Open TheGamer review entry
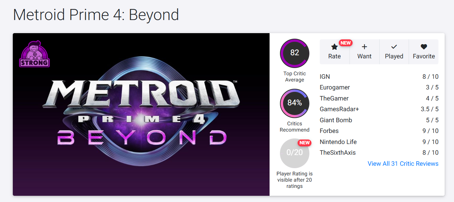 coord(334,98)
